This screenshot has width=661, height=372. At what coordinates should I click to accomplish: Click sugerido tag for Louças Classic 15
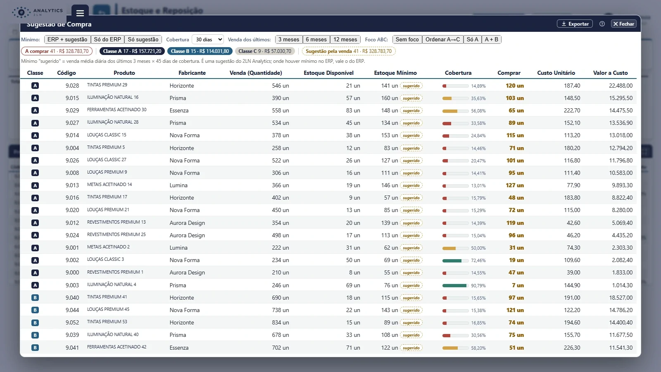coord(411,136)
